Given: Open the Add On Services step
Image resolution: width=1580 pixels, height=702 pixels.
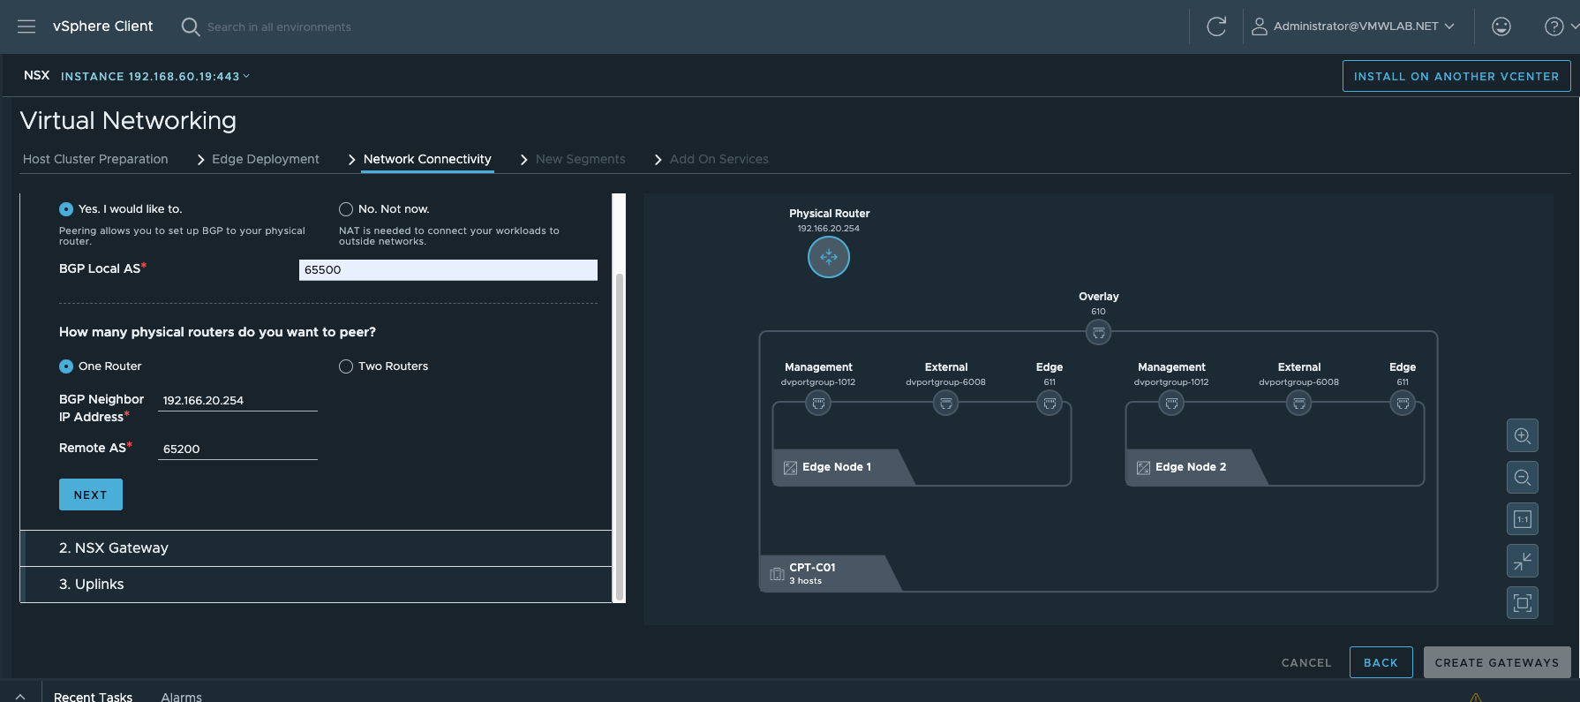Looking at the screenshot, I should 719,159.
